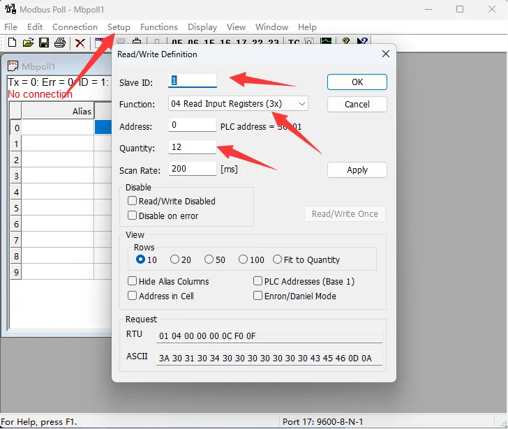Open the Connection menu

pyautogui.click(x=75, y=27)
